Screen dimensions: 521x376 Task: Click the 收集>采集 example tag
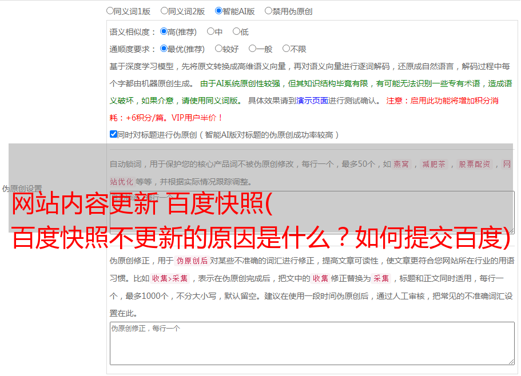(x=170, y=278)
